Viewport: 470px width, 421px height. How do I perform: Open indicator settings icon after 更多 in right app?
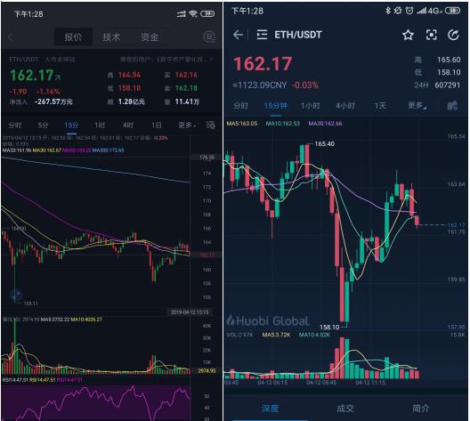[x=452, y=106]
